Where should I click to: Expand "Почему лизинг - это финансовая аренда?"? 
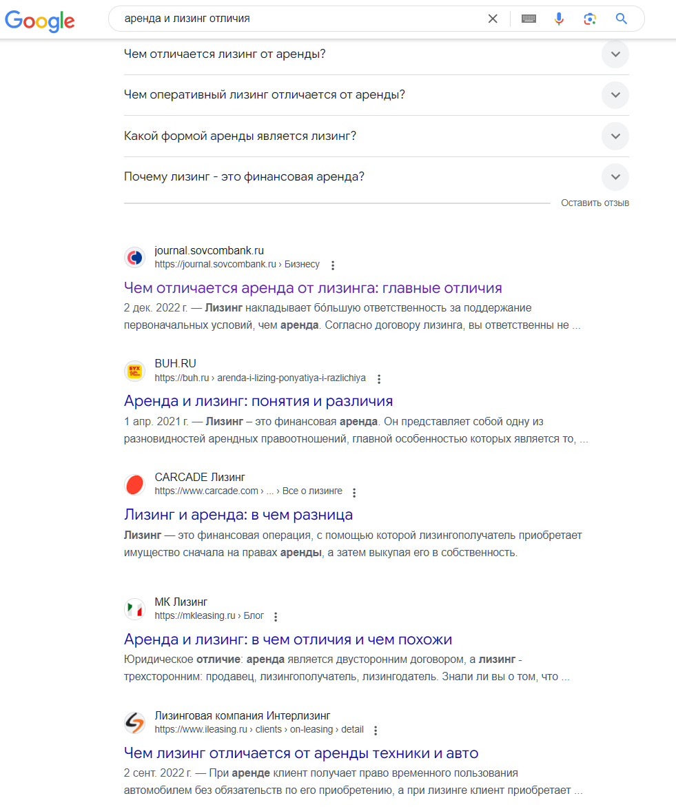pos(615,177)
